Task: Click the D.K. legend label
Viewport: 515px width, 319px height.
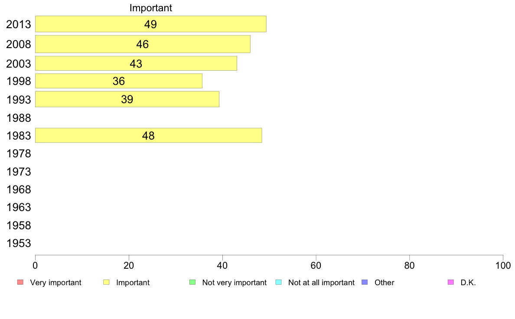Action: pyautogui.click(x=468, y=283)
